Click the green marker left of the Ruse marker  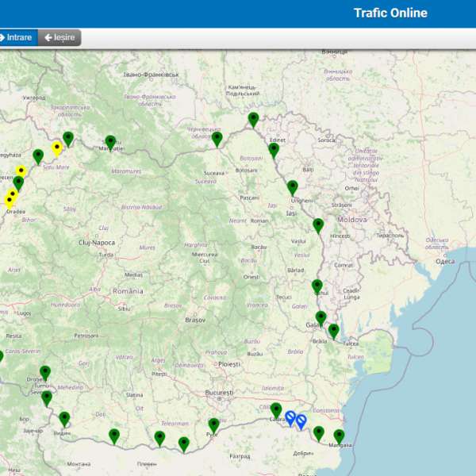click(x=184, y=445)
